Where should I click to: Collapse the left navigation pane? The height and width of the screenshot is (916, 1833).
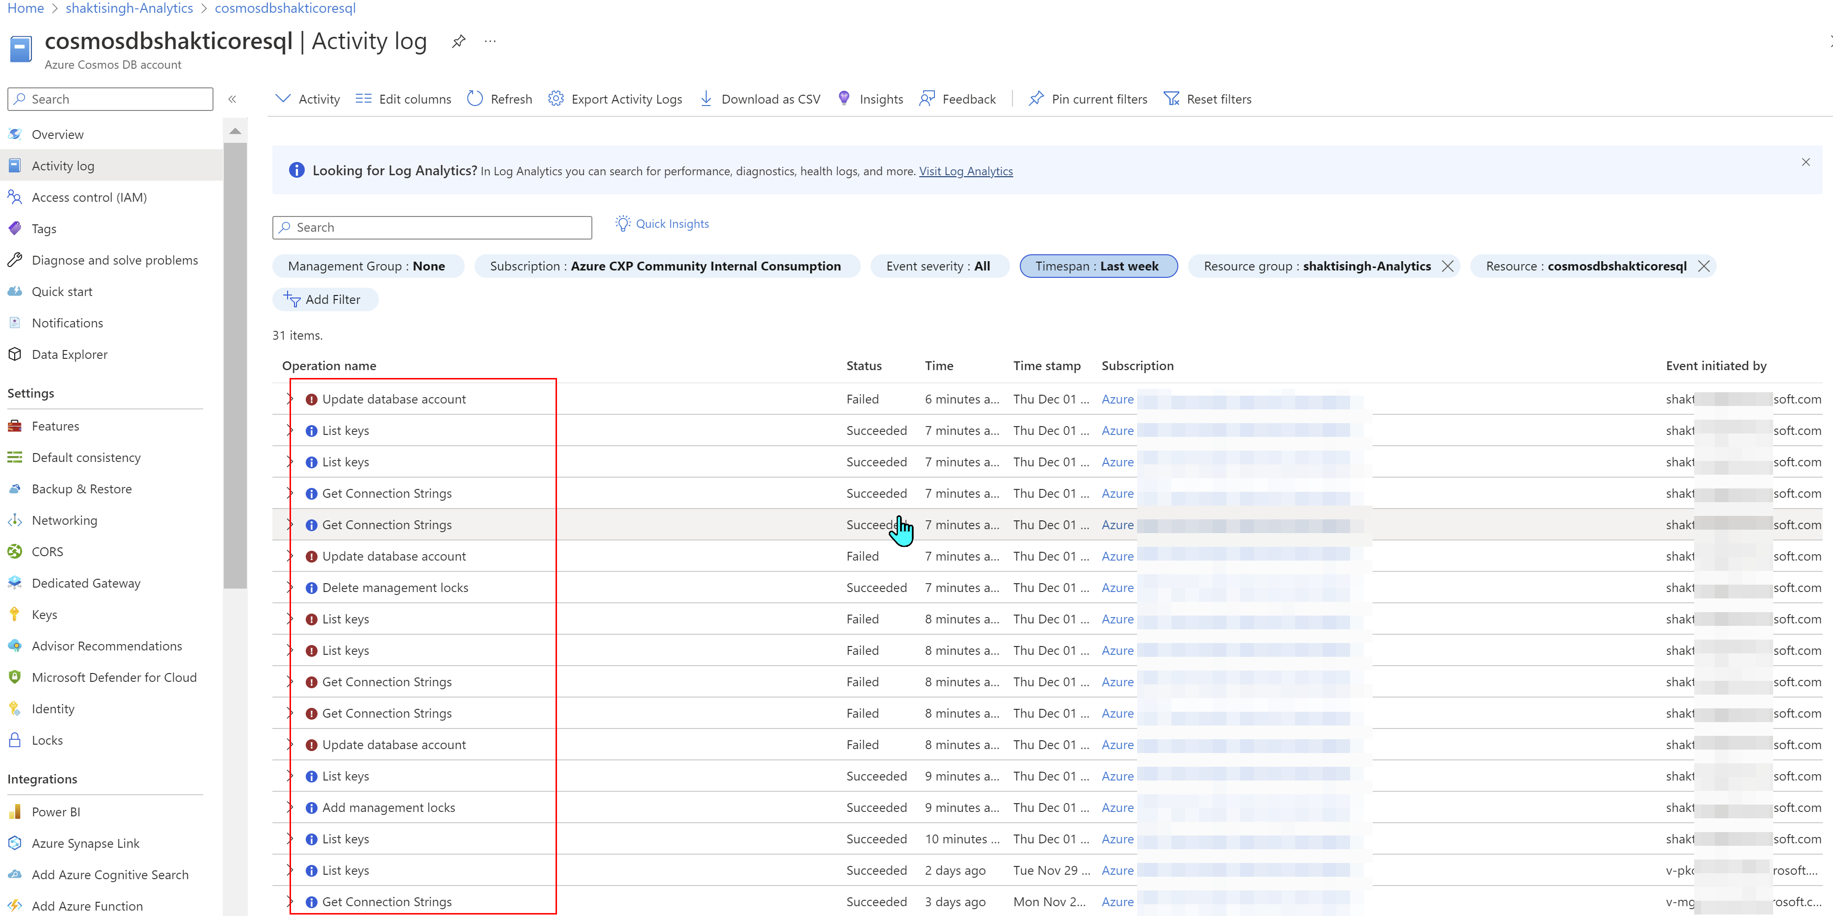[232, 99]
